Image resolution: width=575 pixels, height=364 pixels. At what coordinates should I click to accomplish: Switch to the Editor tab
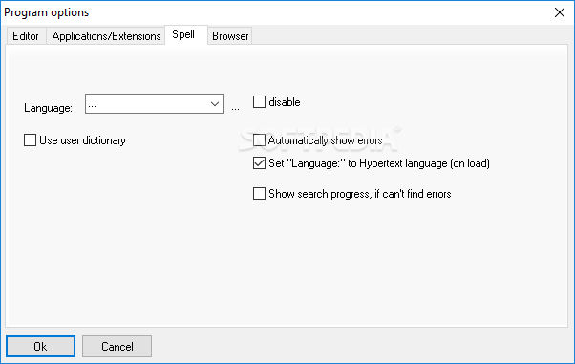click(26, 36)
